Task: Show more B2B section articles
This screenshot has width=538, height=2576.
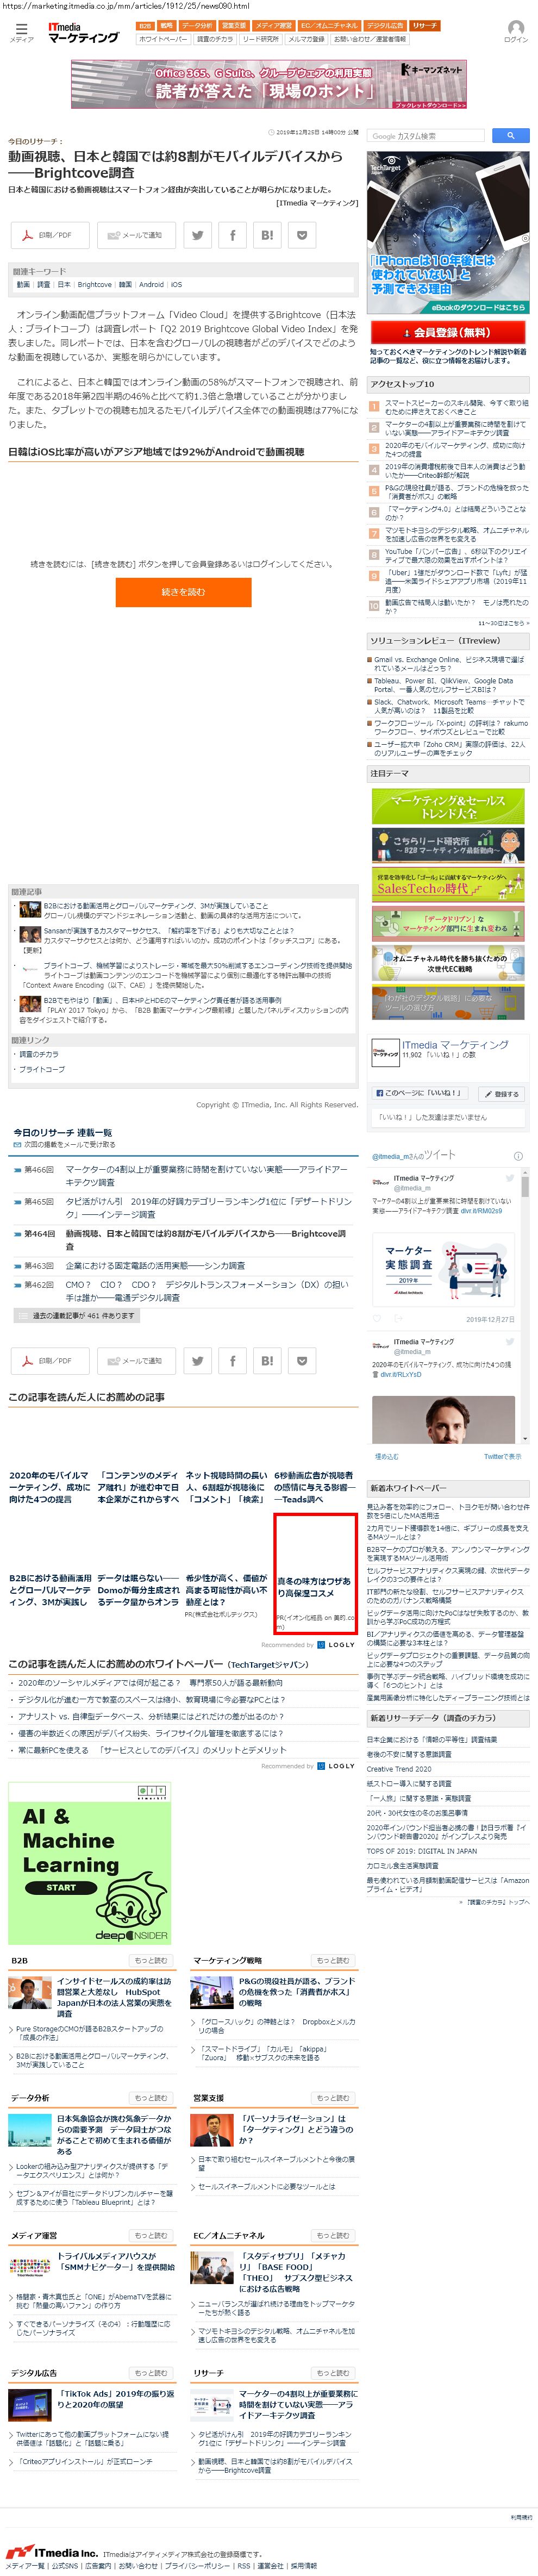Action: [x=151, y=1960]
